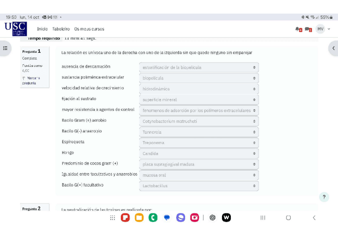Open the ChatGPT app in taskbar

(212, 218)
